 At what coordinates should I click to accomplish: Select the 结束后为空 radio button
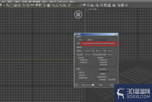pos(99,60)
